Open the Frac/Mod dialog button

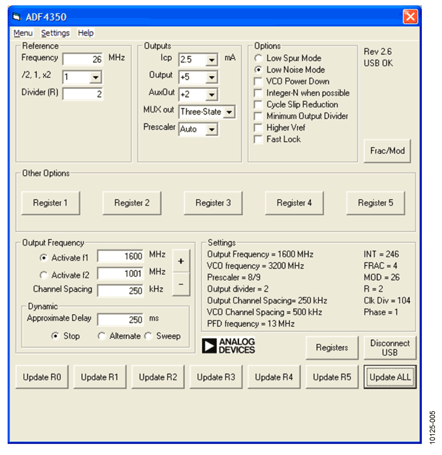[x=387, y=151]
